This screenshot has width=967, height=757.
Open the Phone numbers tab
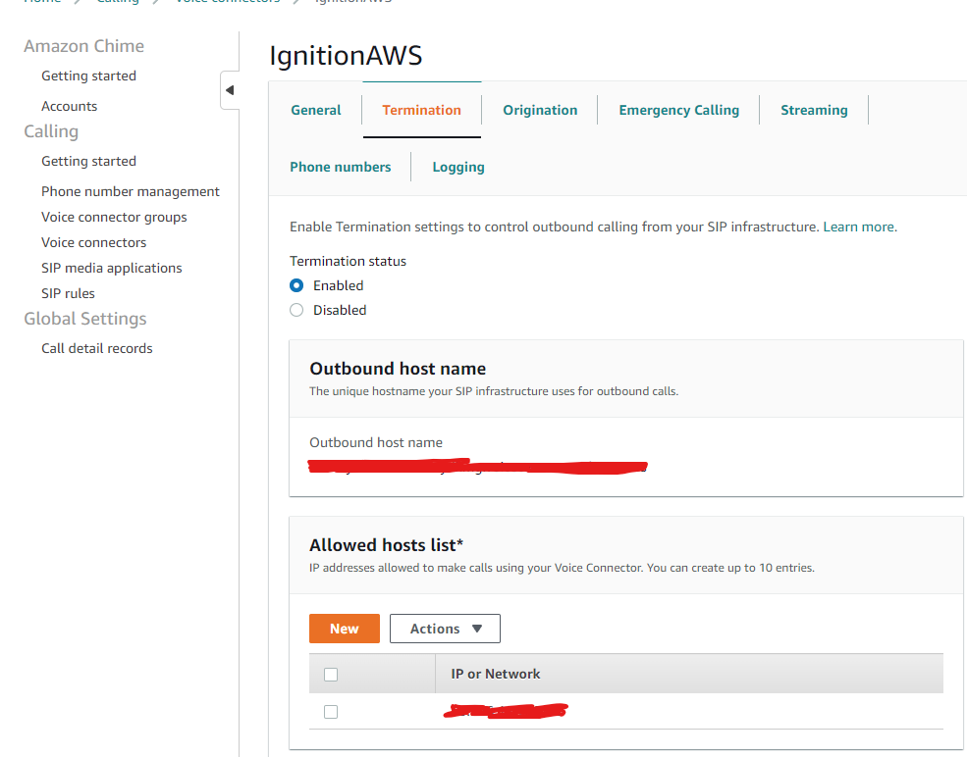pos(341,167)
